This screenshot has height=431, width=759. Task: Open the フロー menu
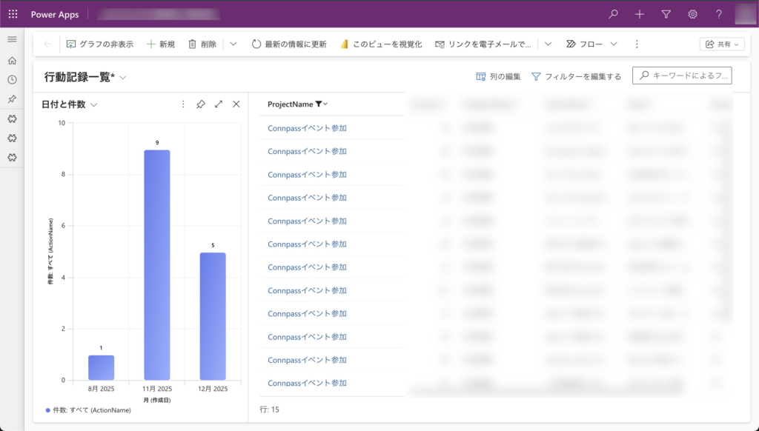coord(591,44)
